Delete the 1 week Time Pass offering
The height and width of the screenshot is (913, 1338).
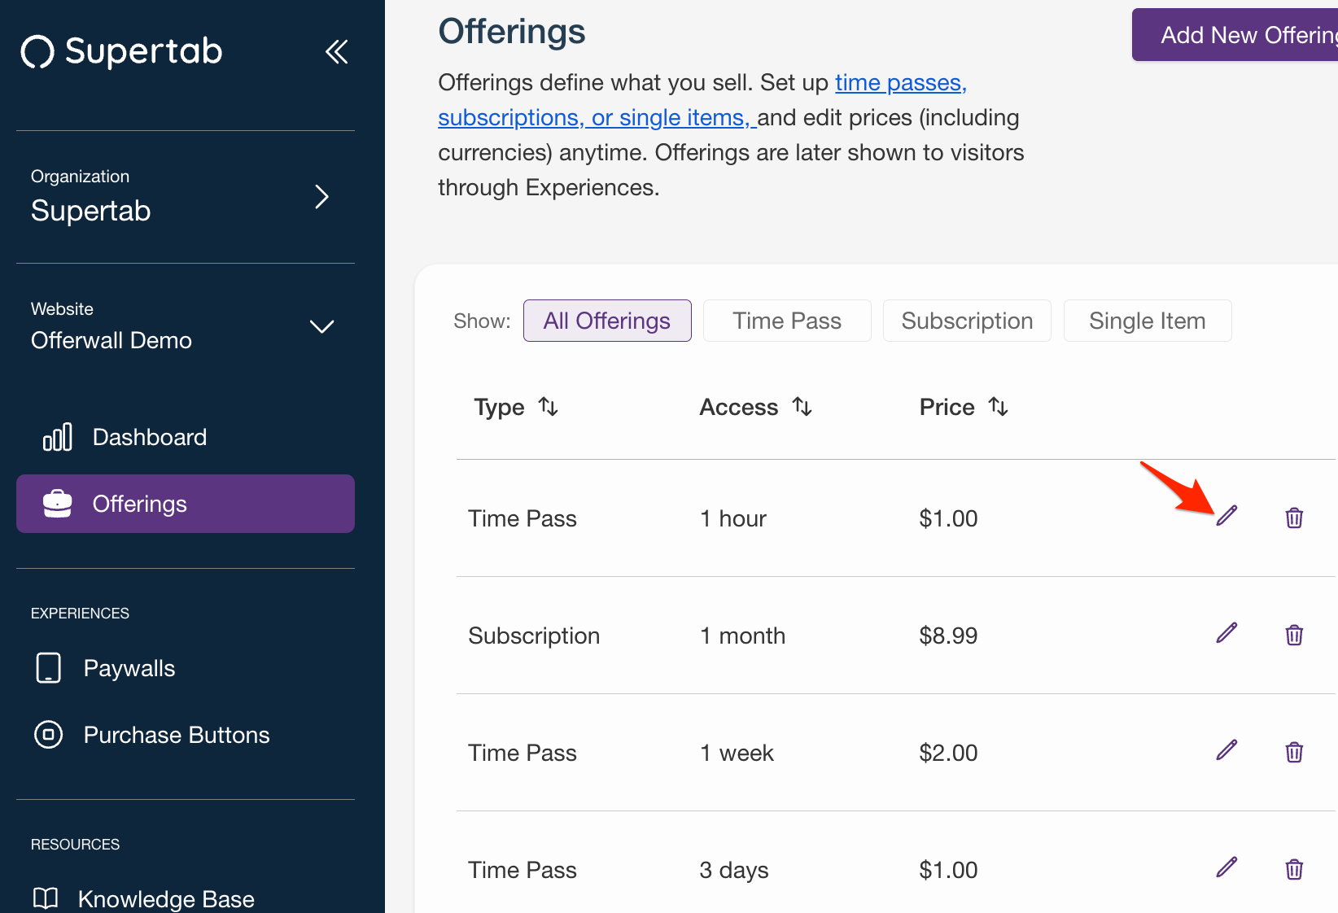point(1294,752)
